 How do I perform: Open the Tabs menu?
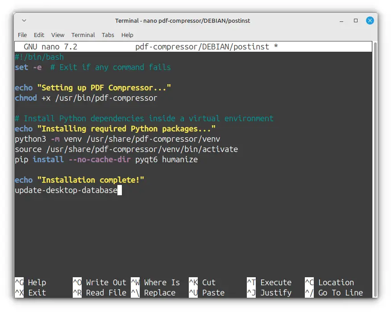coord(108,35)
